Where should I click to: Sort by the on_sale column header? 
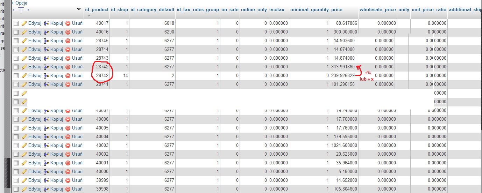pos(230,9)
